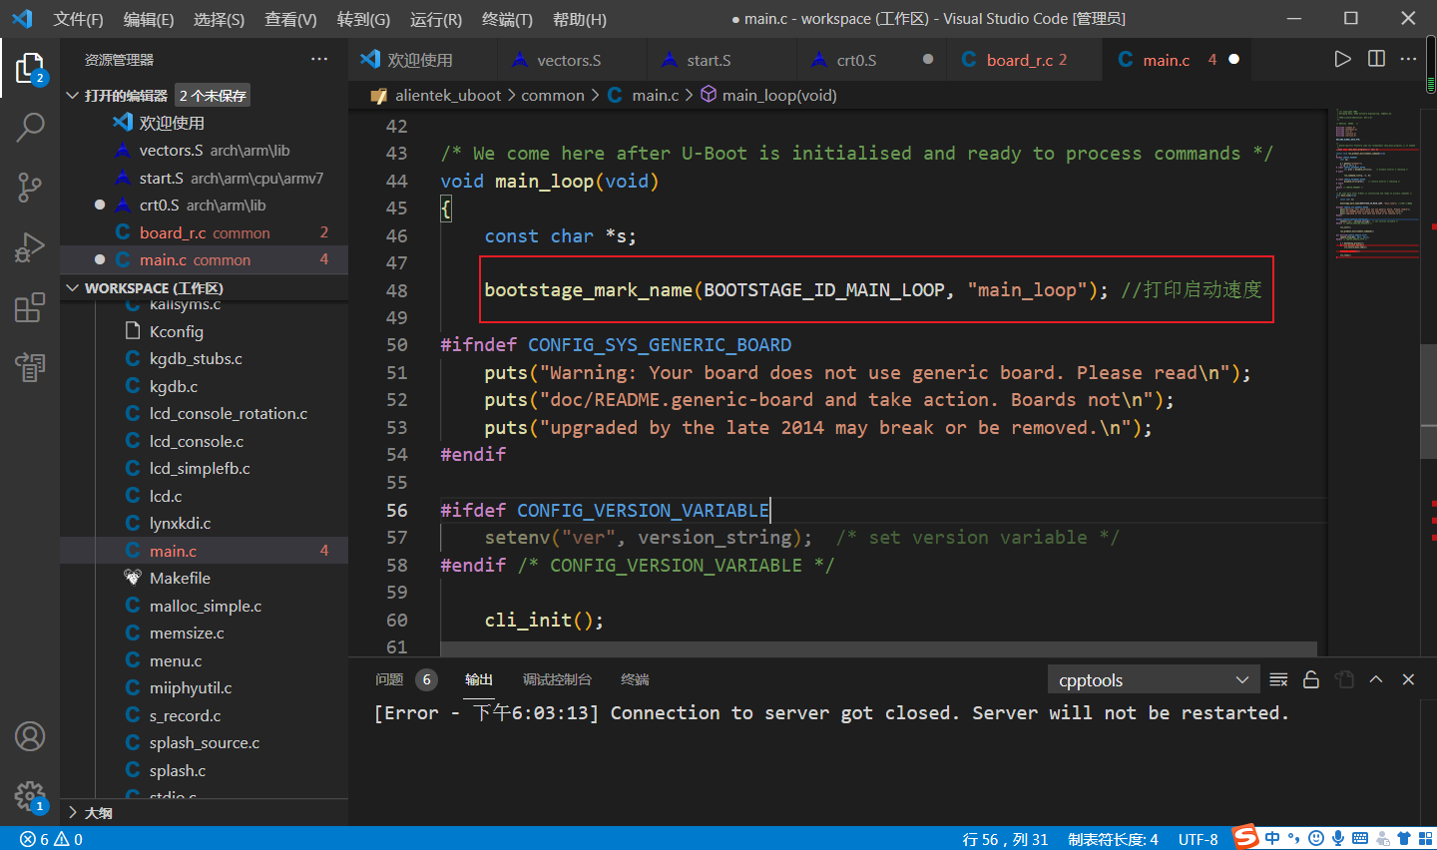Screen dimensions: 1437x850
Task: Split the editor to the right
Action: [1376, 59]
